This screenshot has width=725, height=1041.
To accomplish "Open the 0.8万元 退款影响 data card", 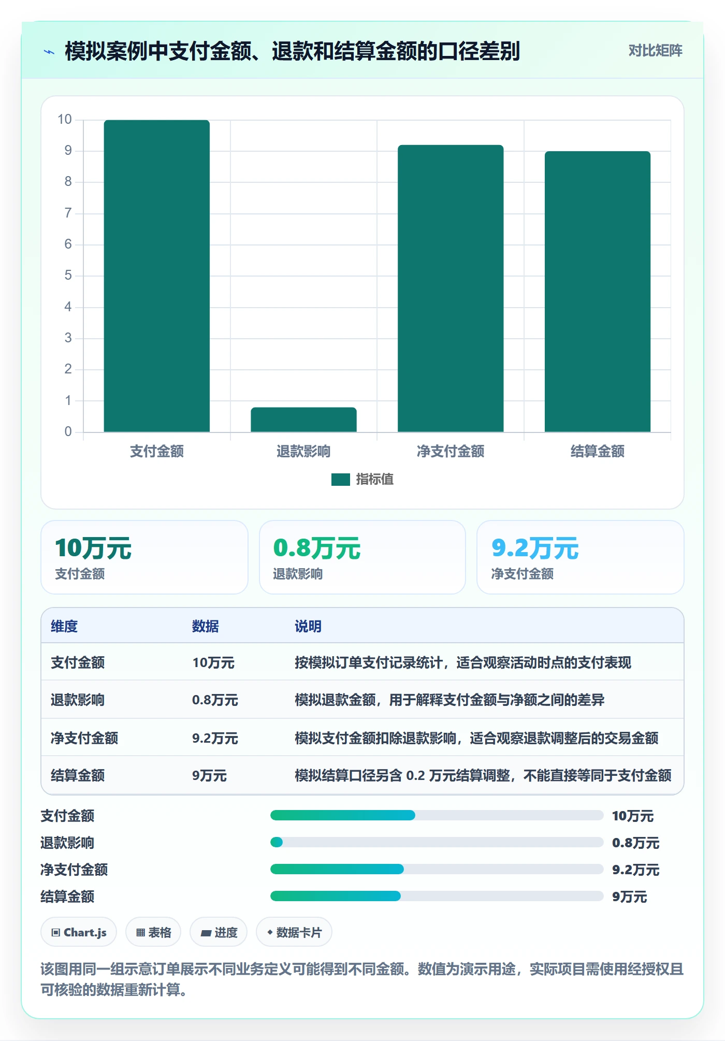I will coord(363,557).
